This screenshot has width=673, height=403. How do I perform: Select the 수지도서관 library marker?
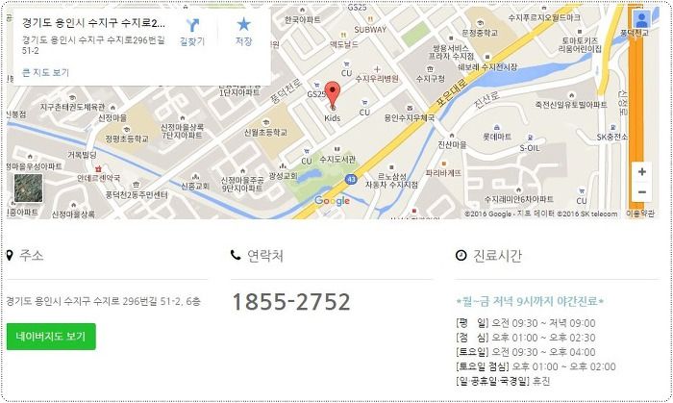point(337,150)
